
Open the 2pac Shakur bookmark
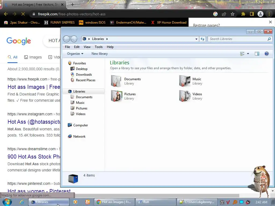22,23
